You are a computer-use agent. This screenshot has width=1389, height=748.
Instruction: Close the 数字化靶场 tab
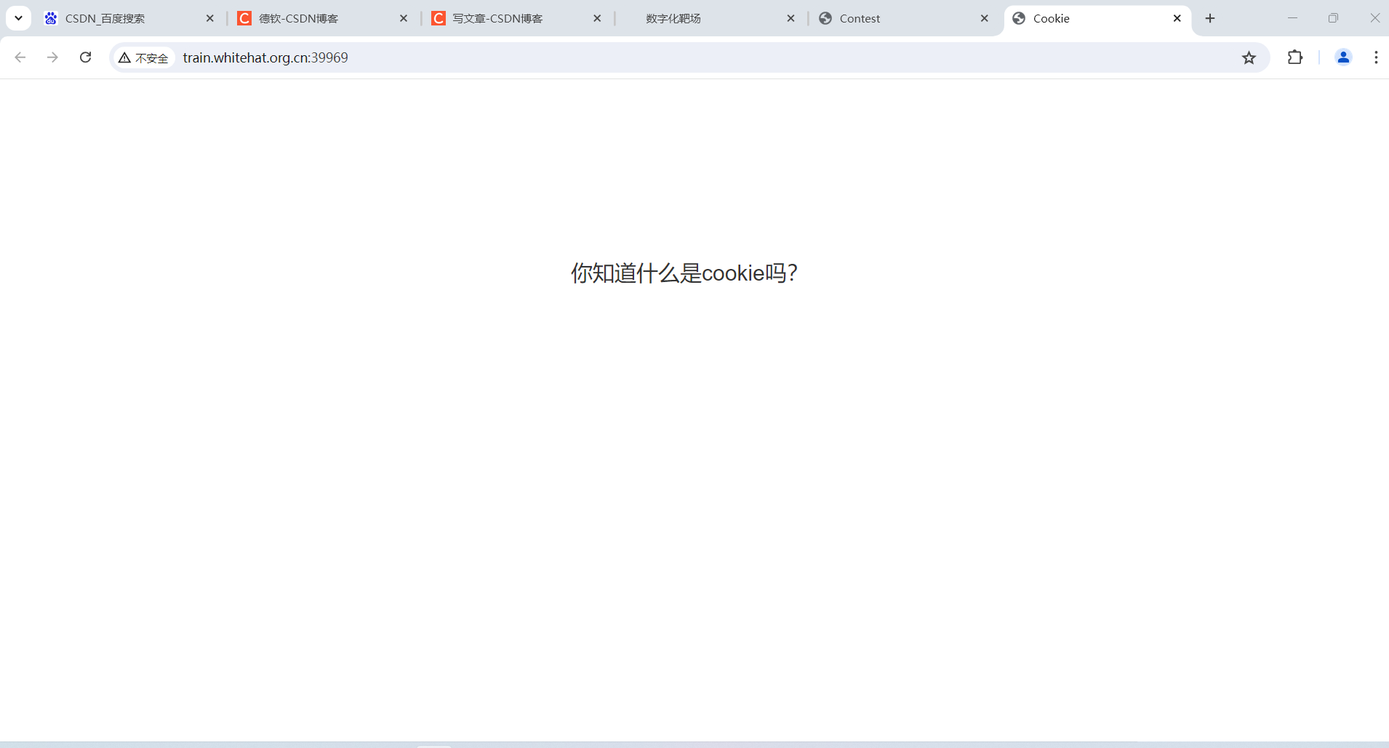tap(790, 18)
